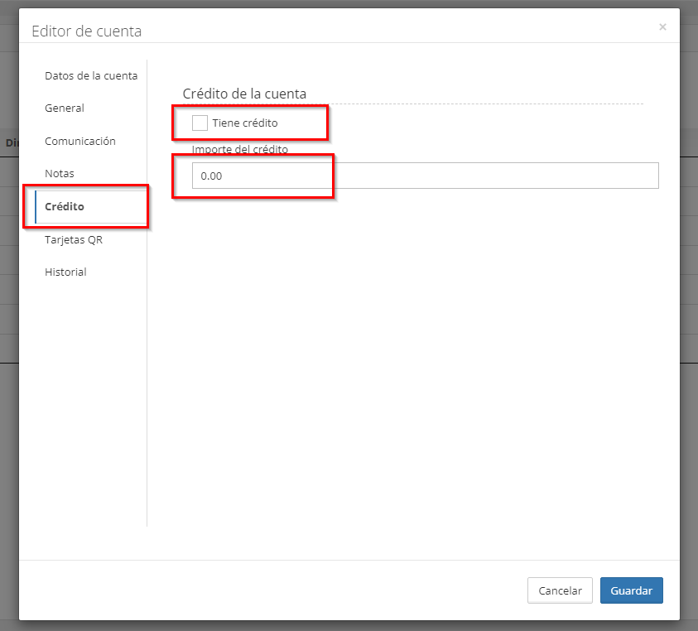Click the partially hidden Di column header
698x631 pixels.
[x=12, y=143]
